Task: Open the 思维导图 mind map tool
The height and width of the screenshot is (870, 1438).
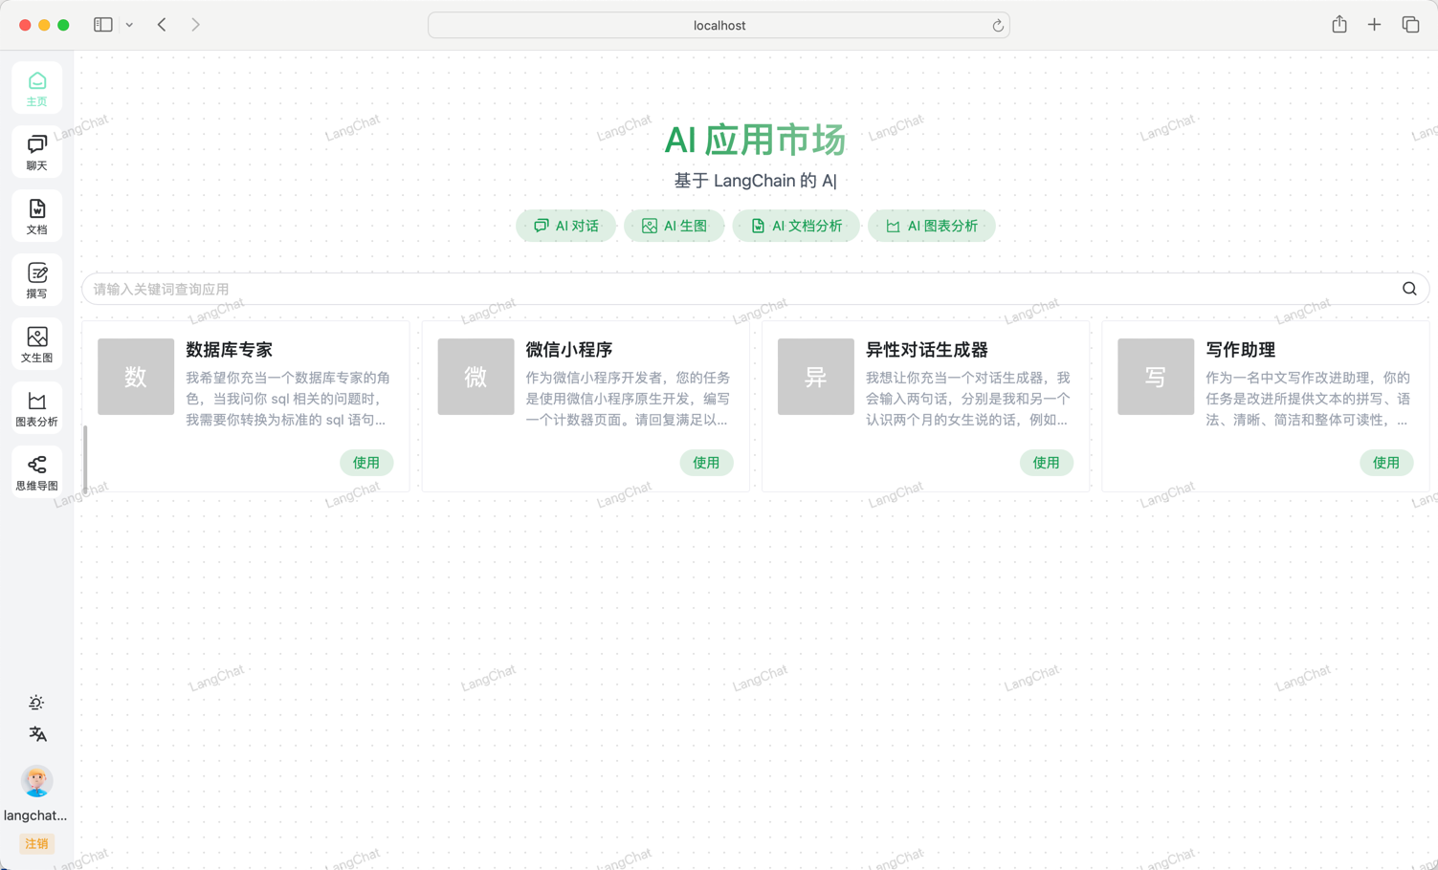Action: pos(36,472)
